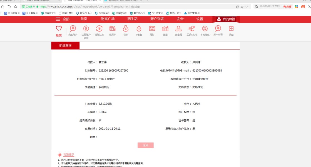Open 设置 settings menu
The height and width of the screenshot is (167, 311).
click(x=200, y=19)
